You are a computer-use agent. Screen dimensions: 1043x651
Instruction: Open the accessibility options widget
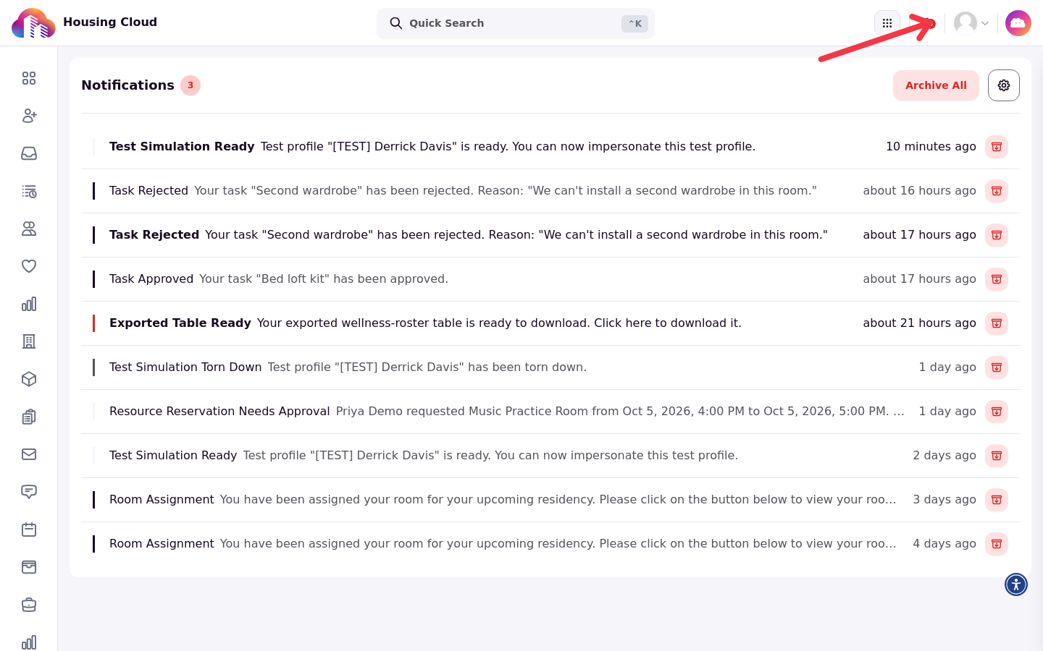point(1016,584)
